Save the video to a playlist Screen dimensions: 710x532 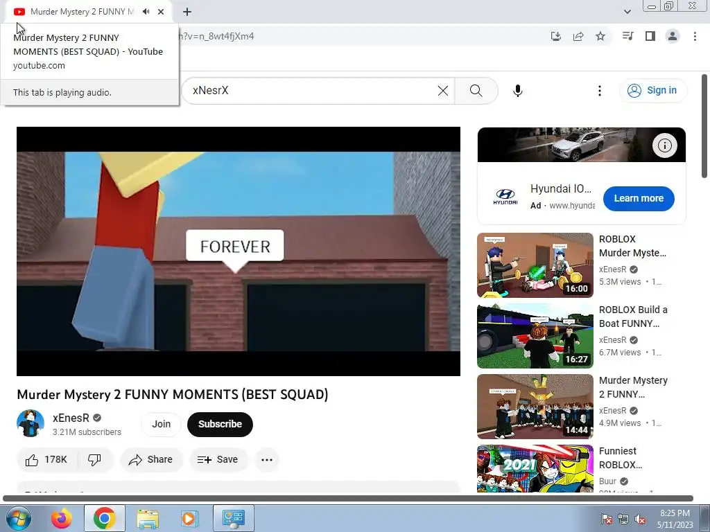(x=218, y=460)
